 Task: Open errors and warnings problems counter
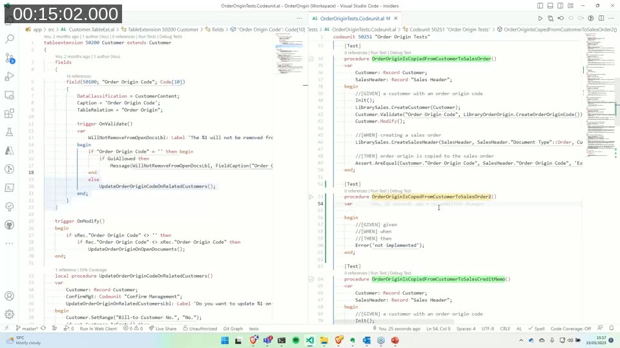133,328
